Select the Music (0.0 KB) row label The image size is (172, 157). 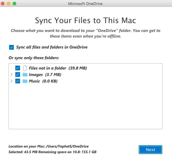[x=43, y=81]
